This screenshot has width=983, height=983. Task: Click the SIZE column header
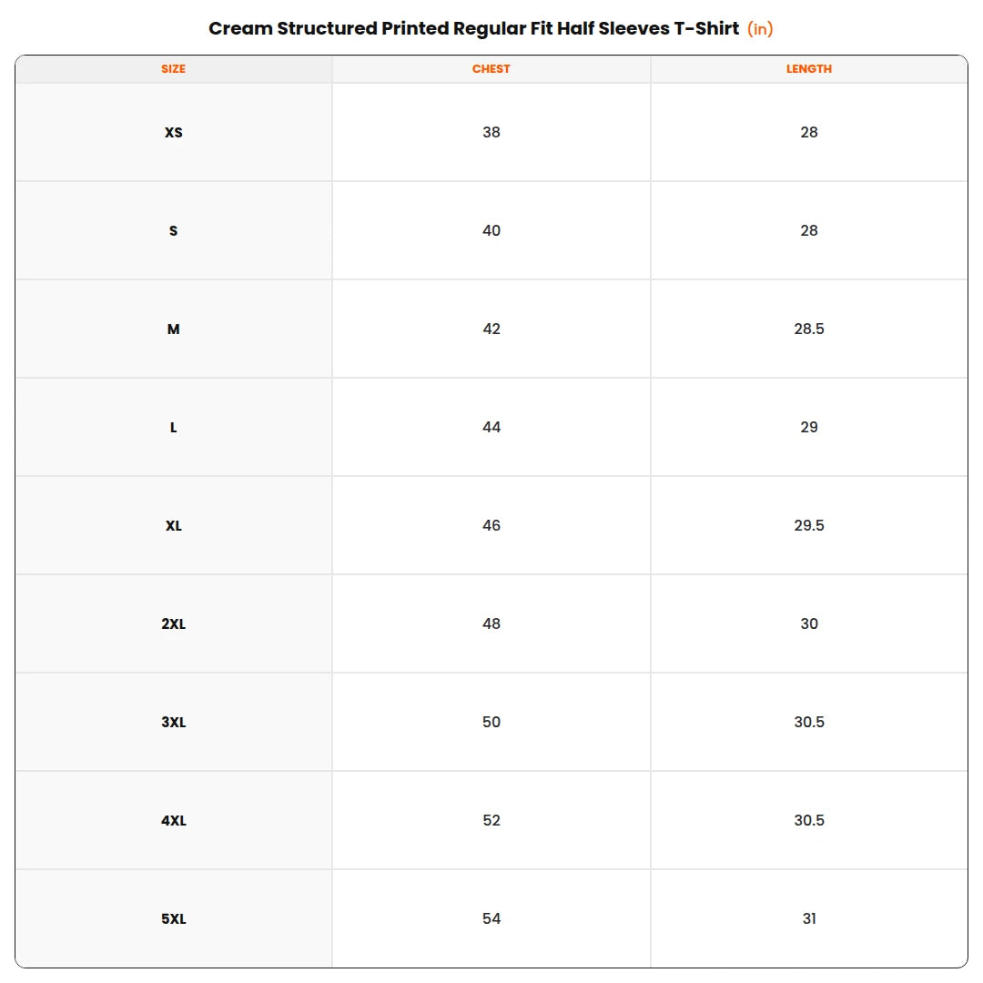[173, 69]
